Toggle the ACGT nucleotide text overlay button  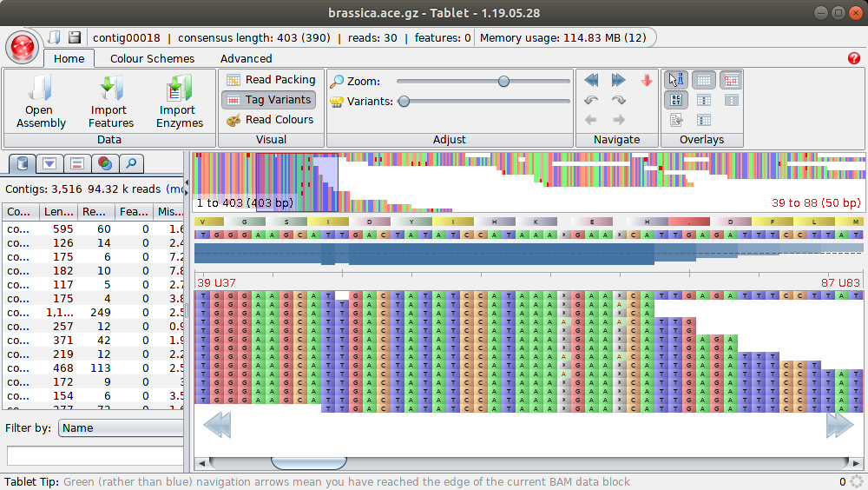pos(676,100)
